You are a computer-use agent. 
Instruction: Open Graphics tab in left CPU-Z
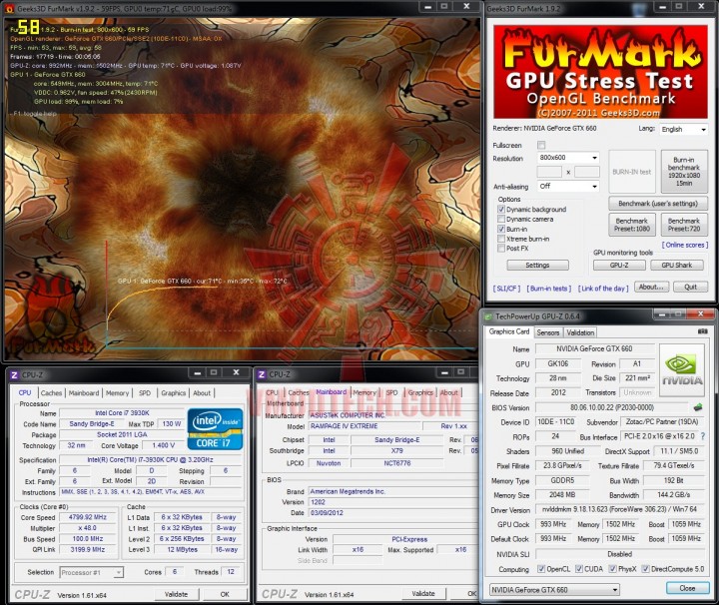[x=174, y=392]
